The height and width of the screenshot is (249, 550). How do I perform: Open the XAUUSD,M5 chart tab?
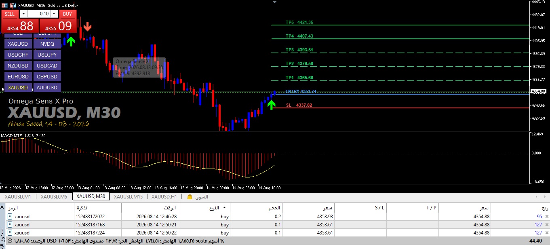54,197
